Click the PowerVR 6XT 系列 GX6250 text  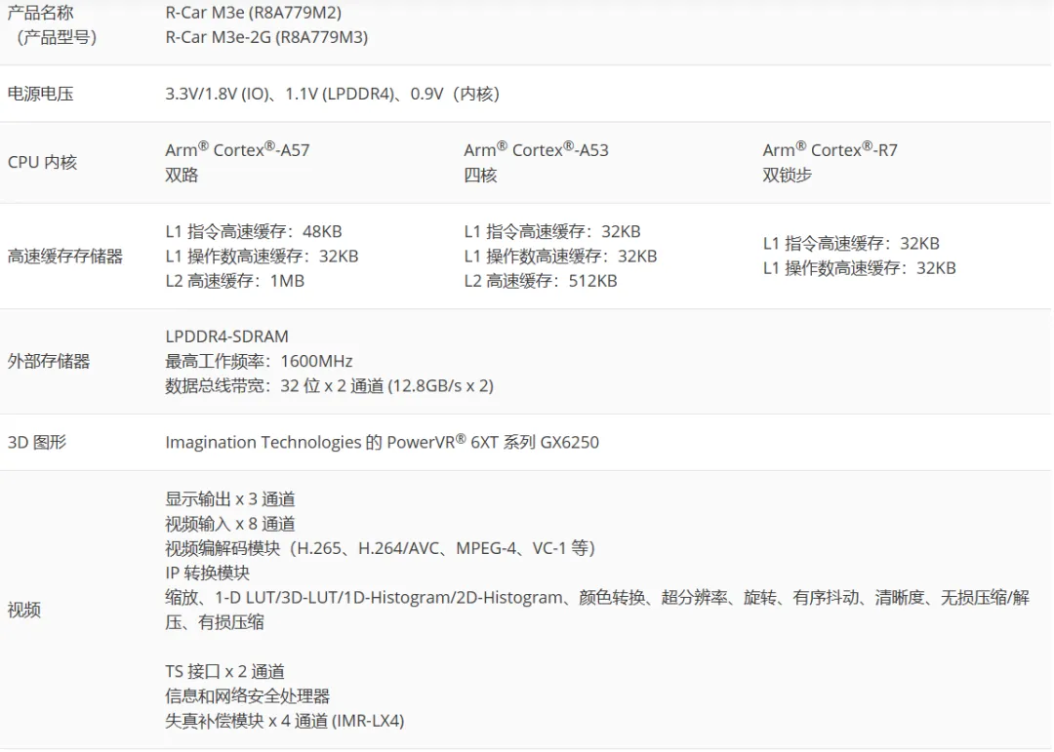493,442
